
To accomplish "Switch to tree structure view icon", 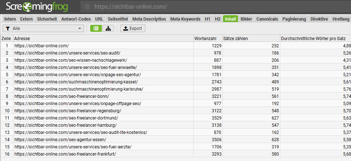I will tap(108, 29).
